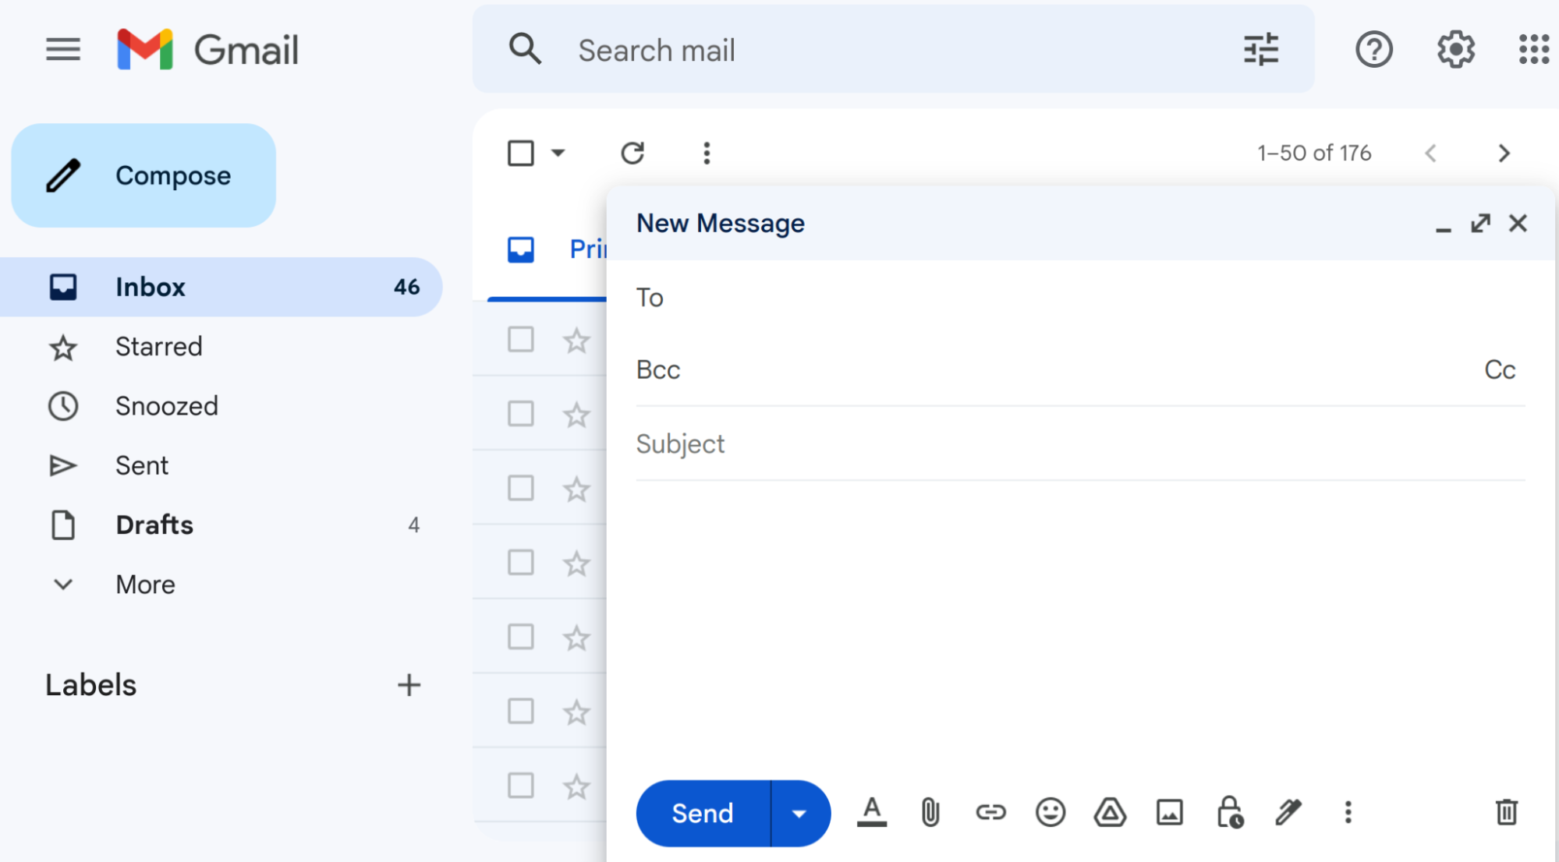Click the 1–50 of 176 counter
1559x862 pixels.
point(1314,153)
